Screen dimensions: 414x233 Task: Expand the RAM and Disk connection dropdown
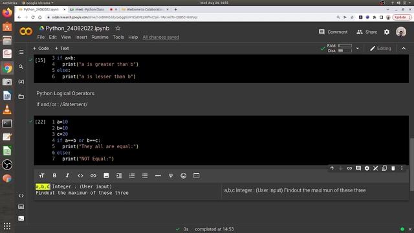(358, 49)
